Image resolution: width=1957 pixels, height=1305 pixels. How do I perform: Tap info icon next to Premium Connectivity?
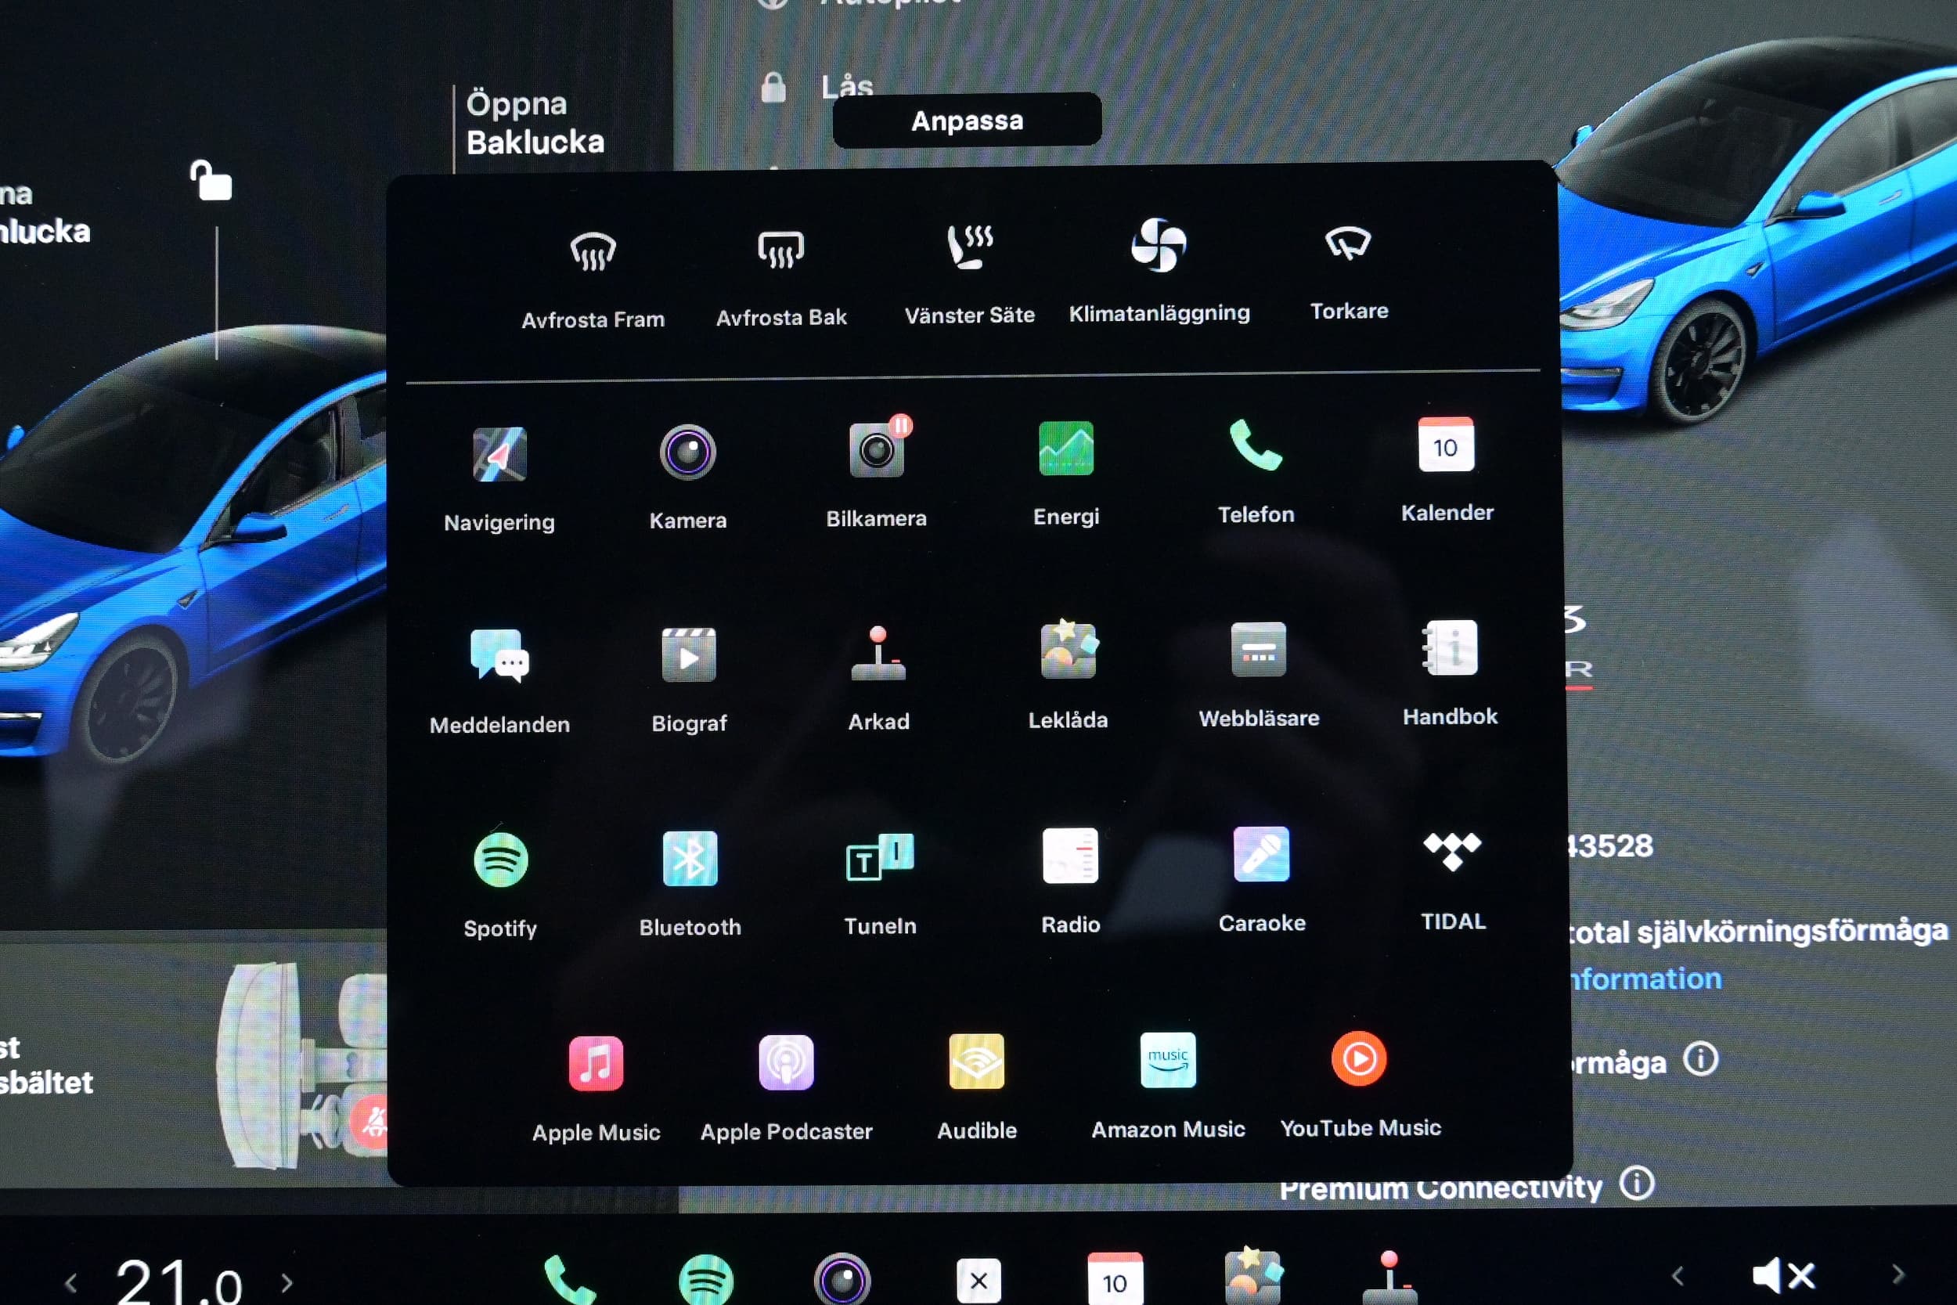click(1637, 1183)
